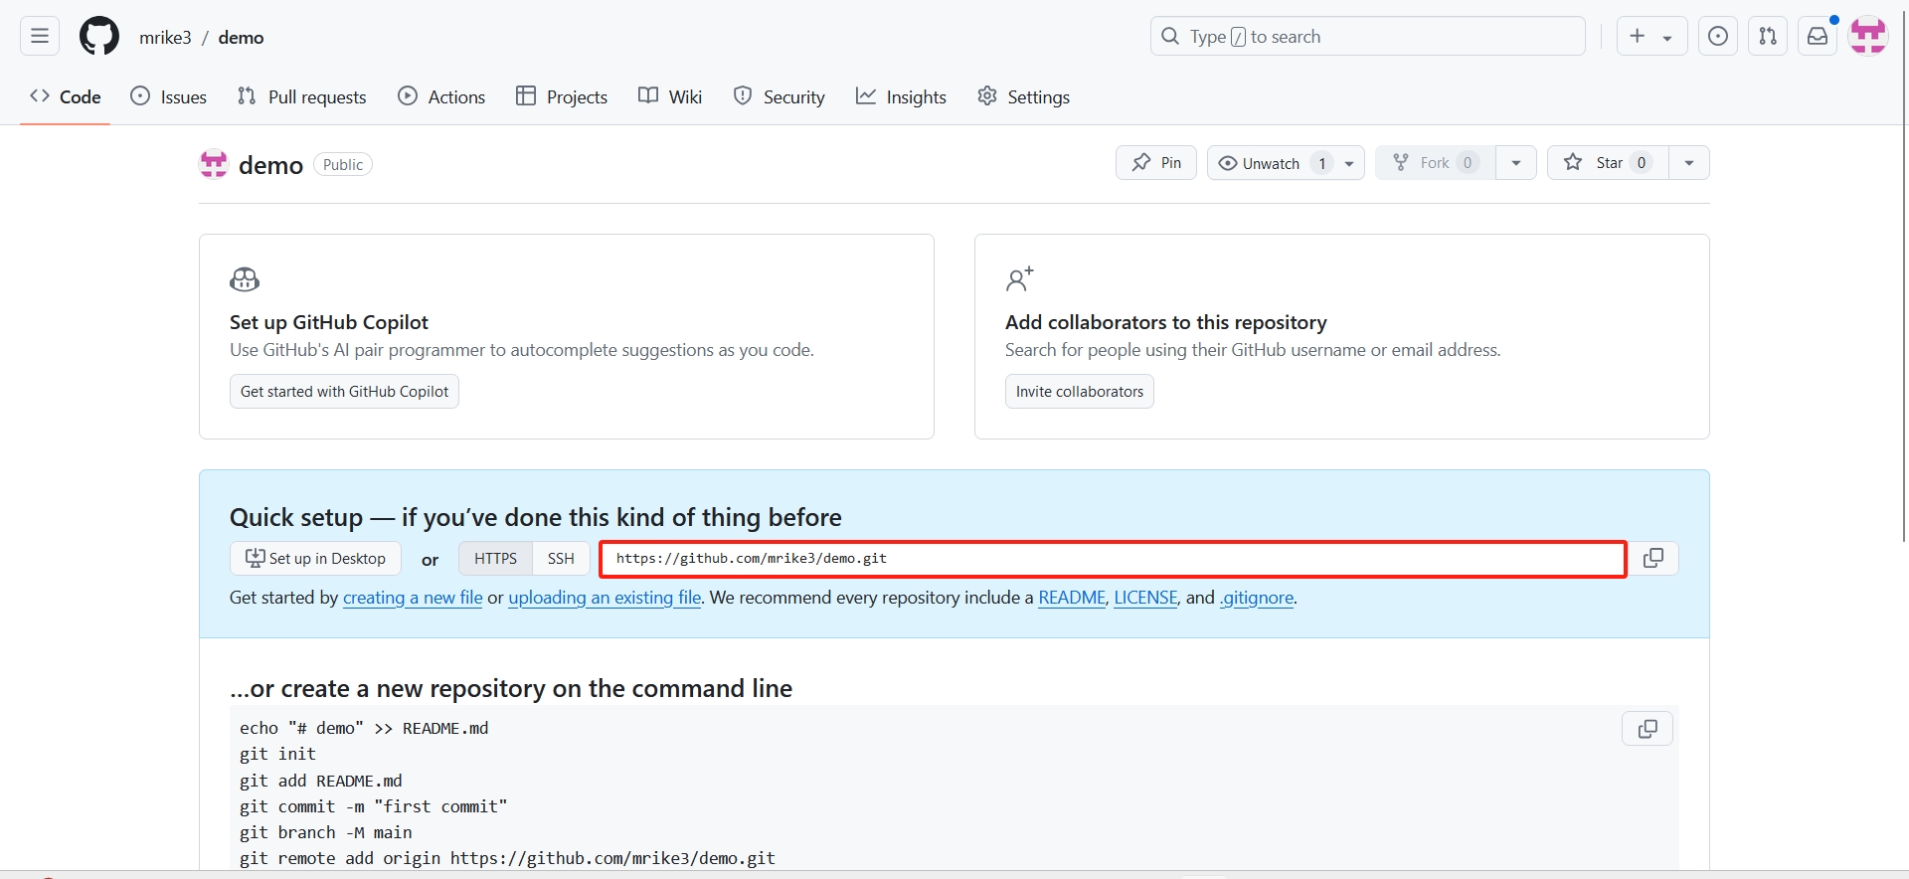The image size is (1909, 879).
Task: Open the notifications inbox icon
Action: click(x=1817, y=37)
